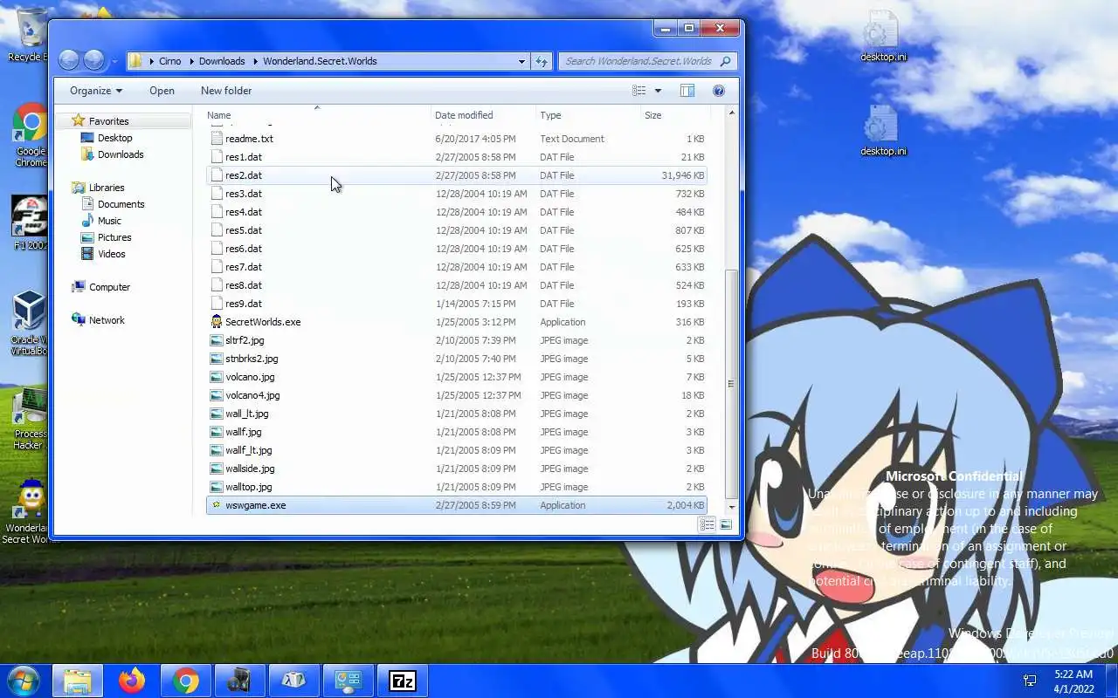Viewport: 1118px width, 698px height.
Task: Sort by Date modified column
Action: (x=484, y=115)
